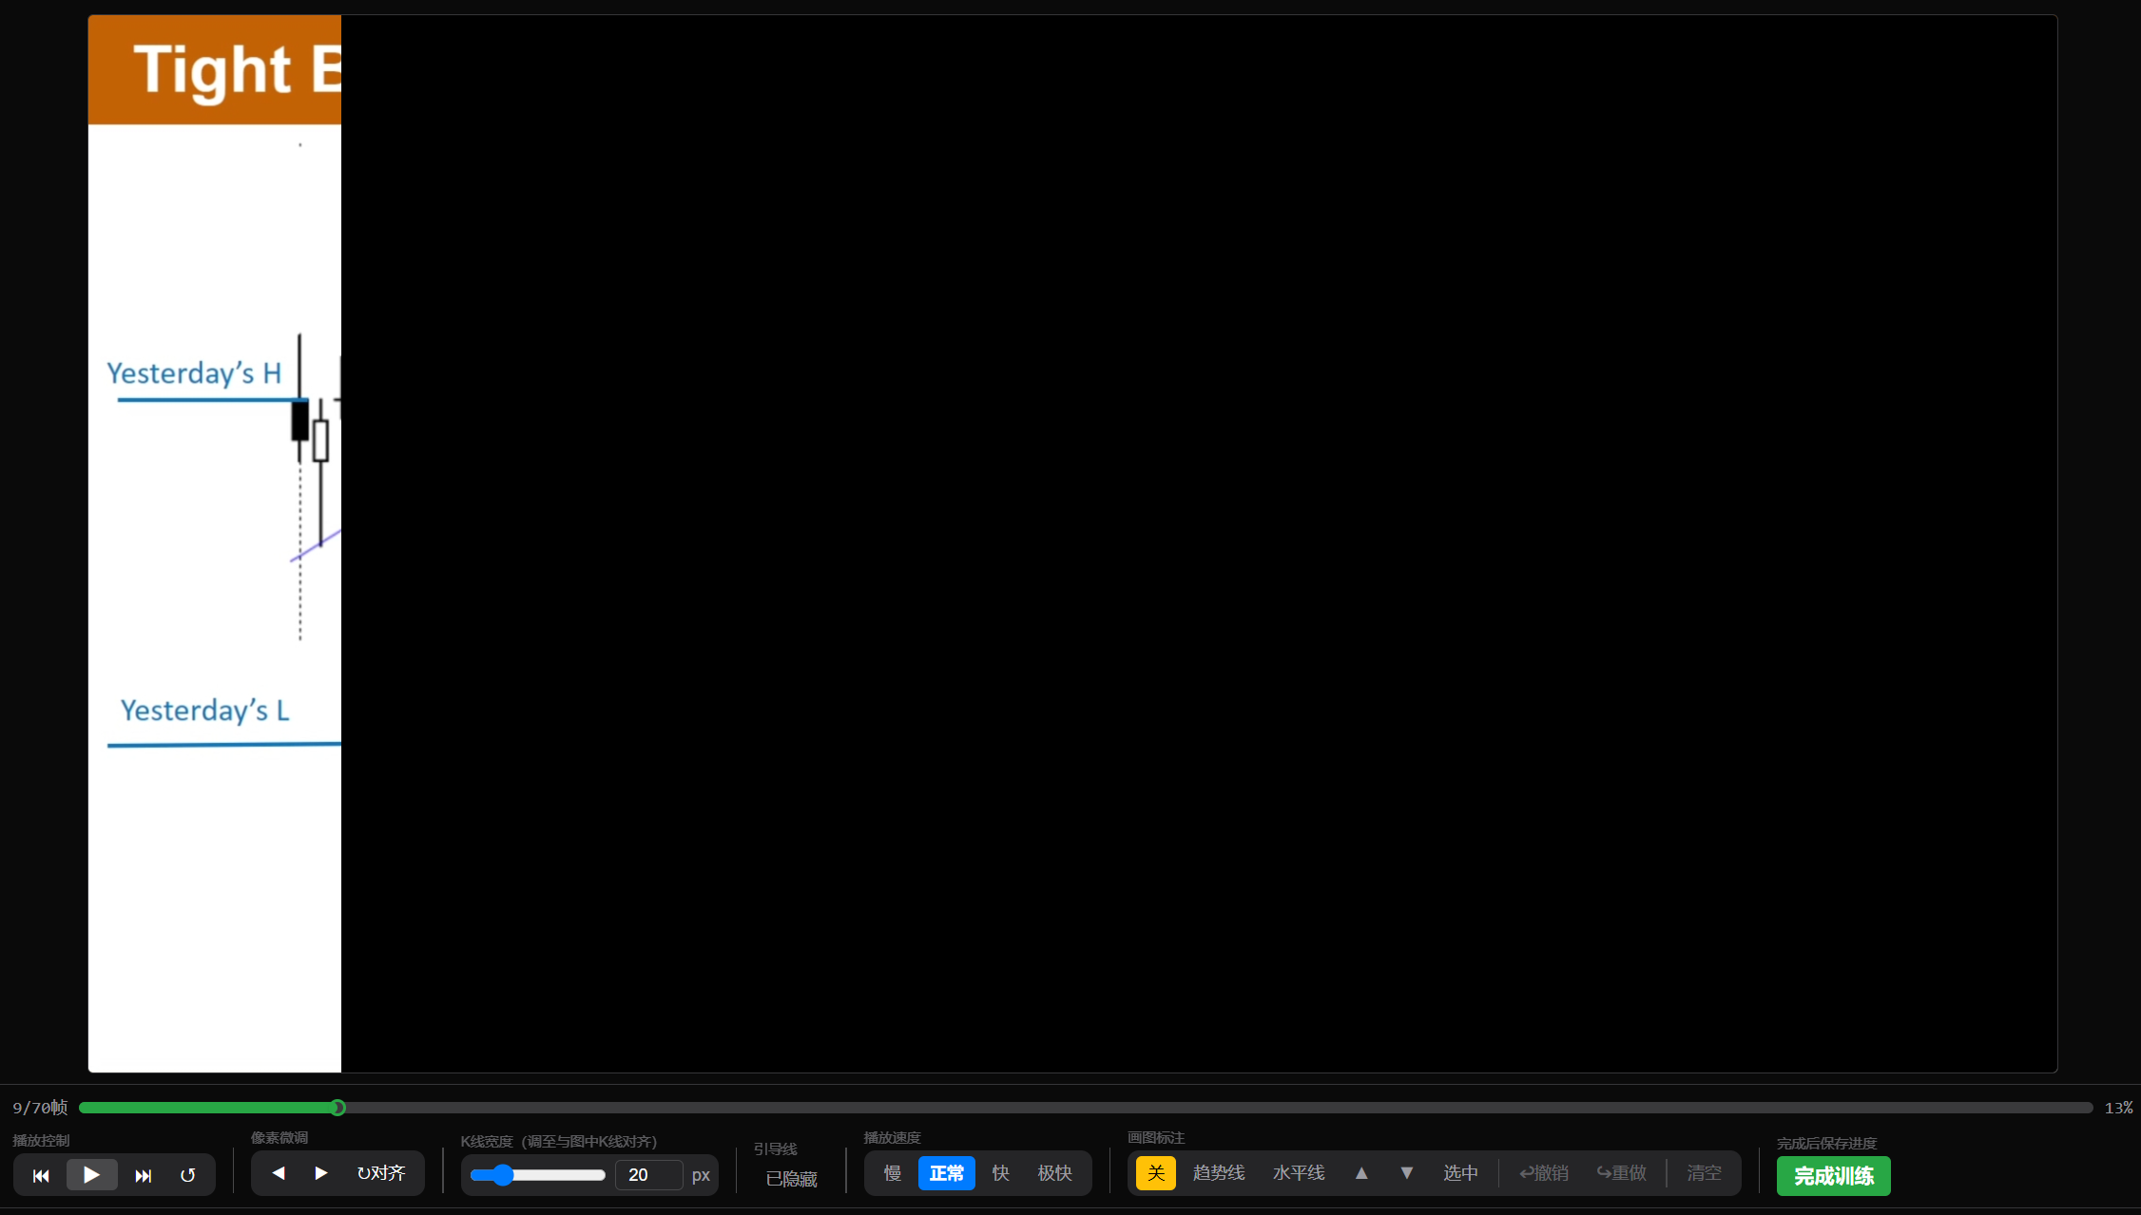Nudge pixels left with left arrow
This screenshot has width=2141, height=1215.
(279, 1173)
